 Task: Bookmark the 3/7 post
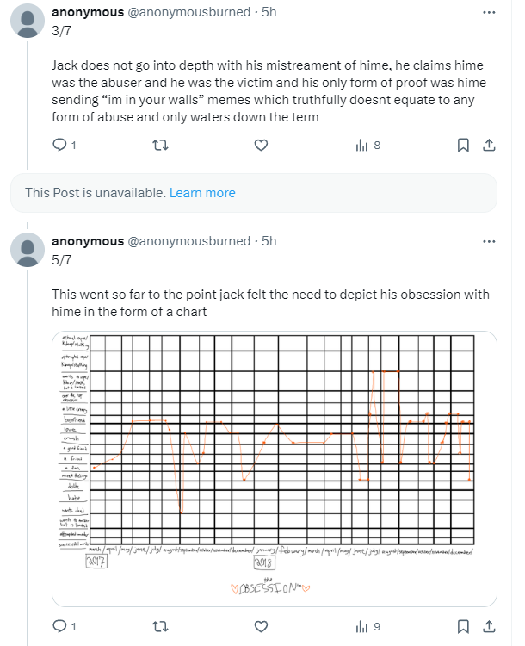[463, 146]
